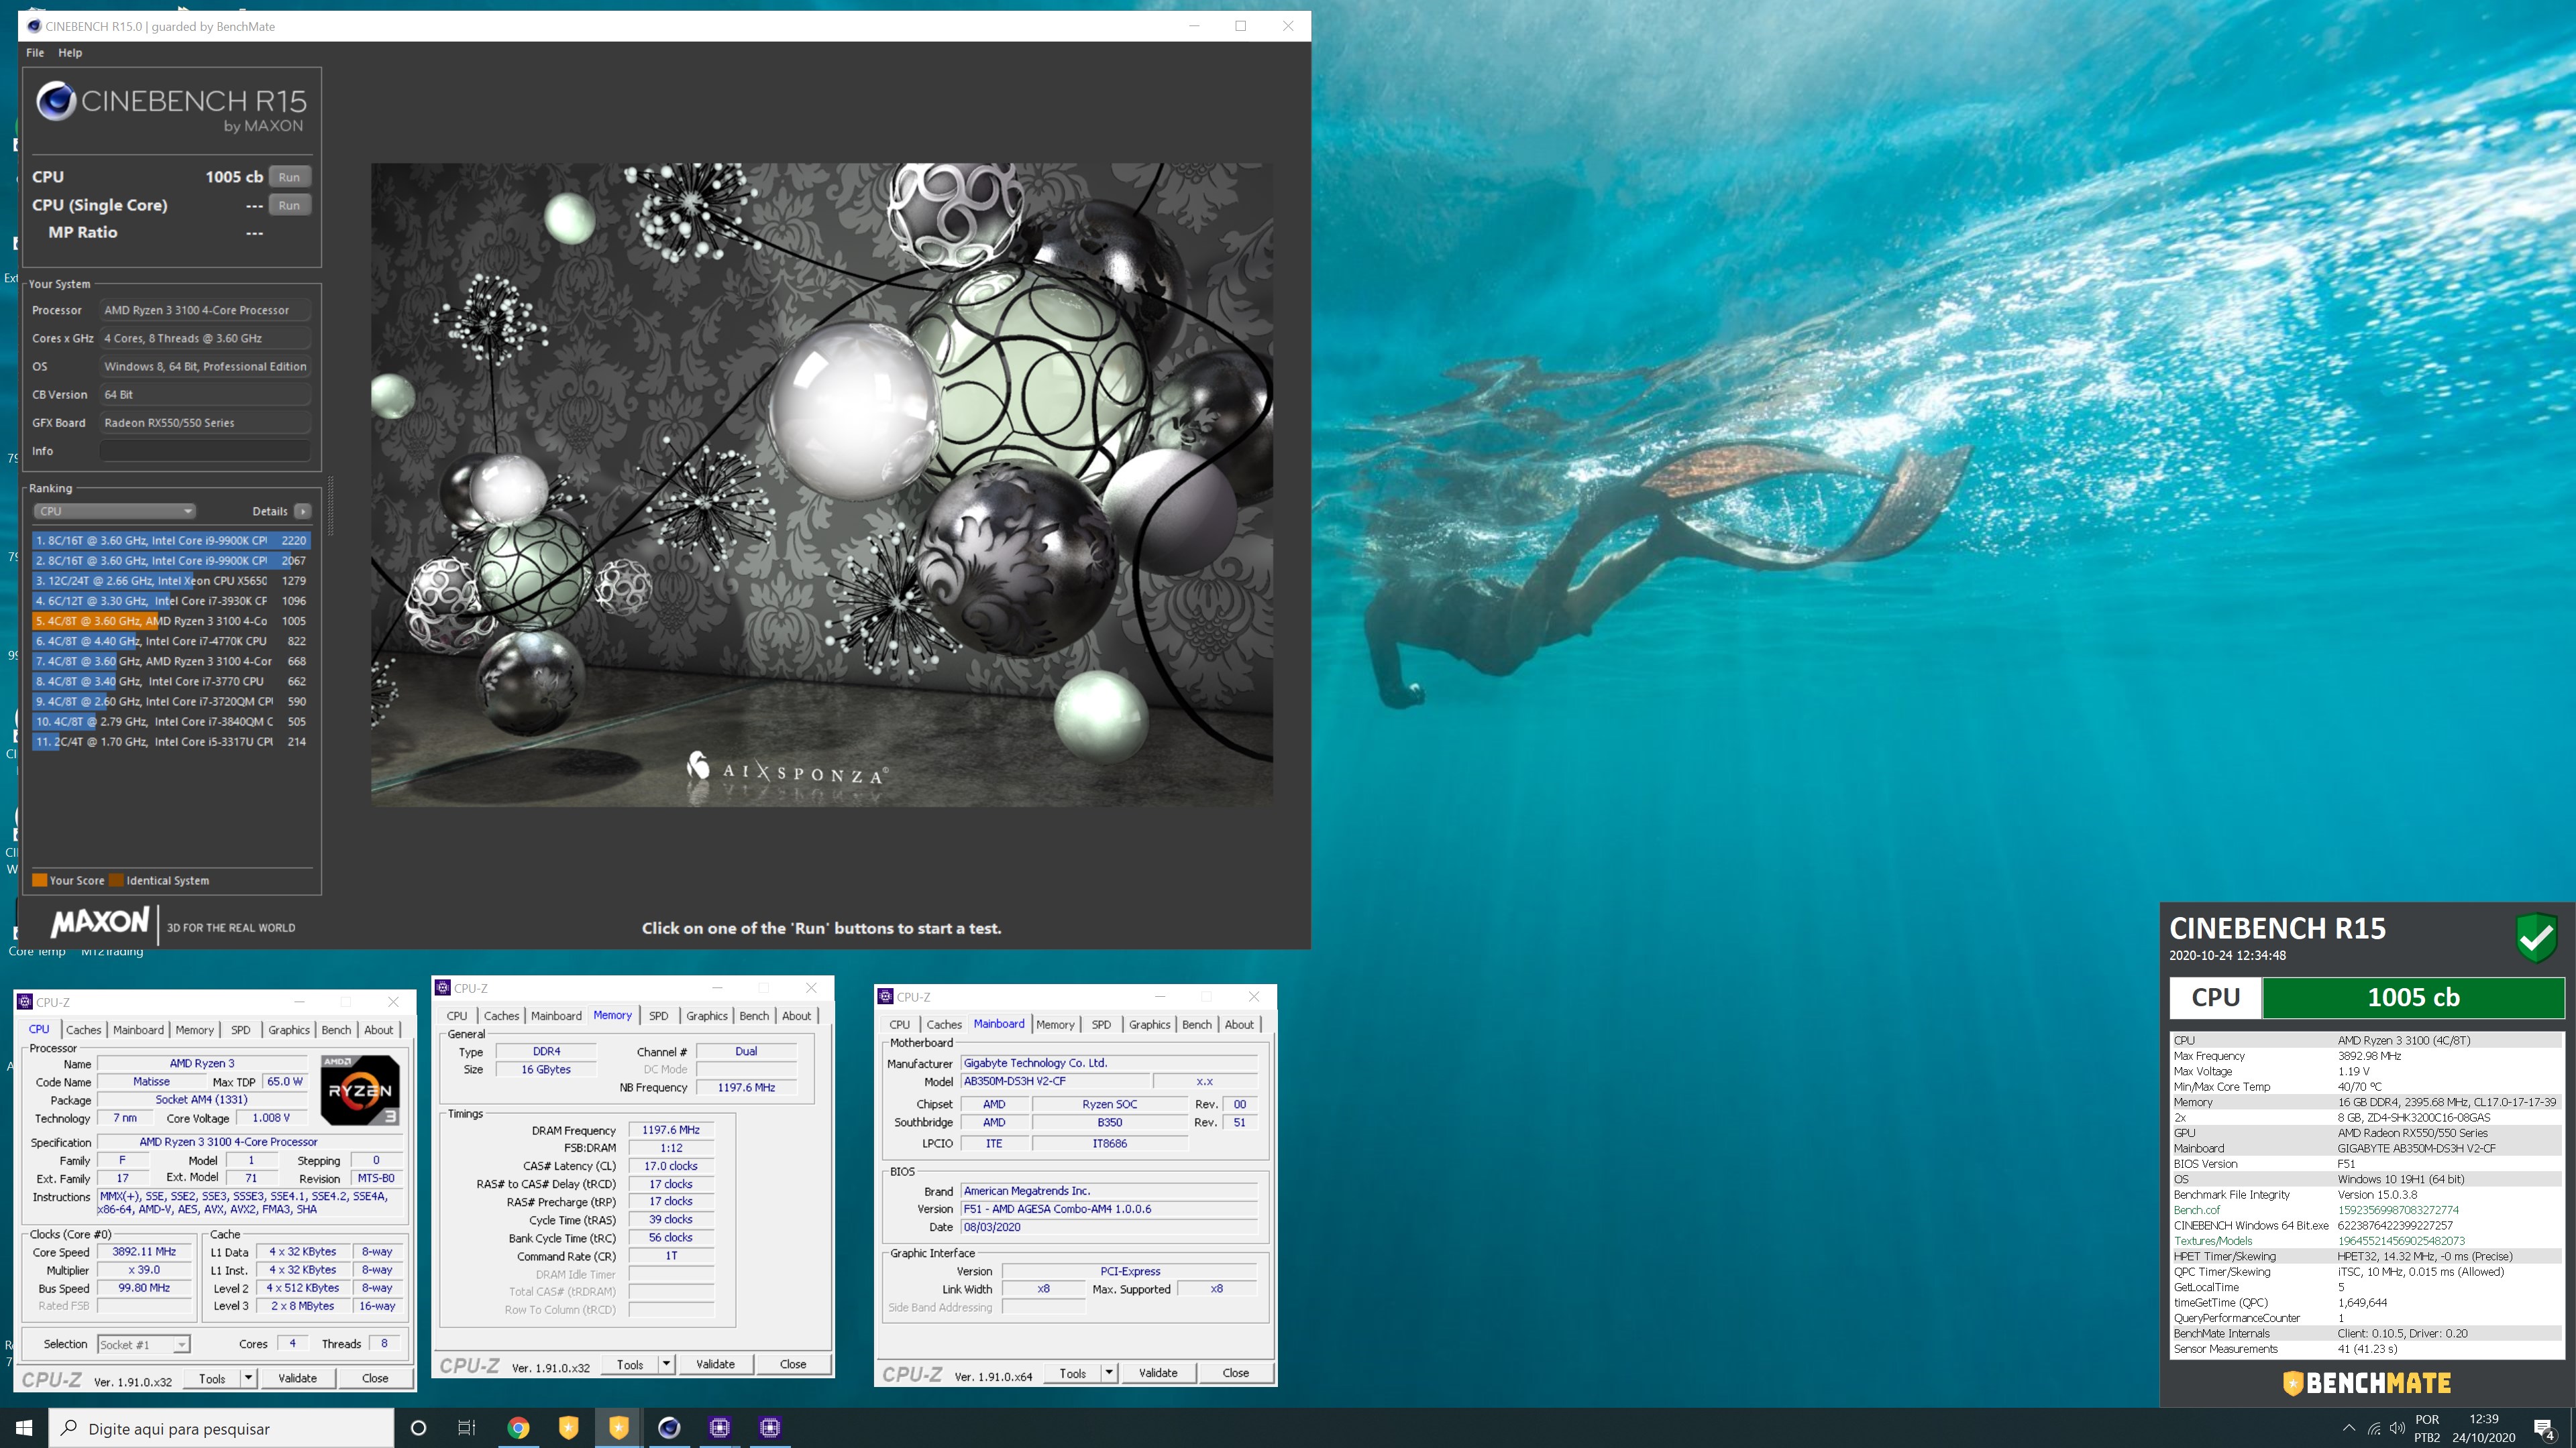The width and height of the screenshot is (2576, 1448).
Task: Open Cortana from the taskbar
Action: [x=418, y=1428]
